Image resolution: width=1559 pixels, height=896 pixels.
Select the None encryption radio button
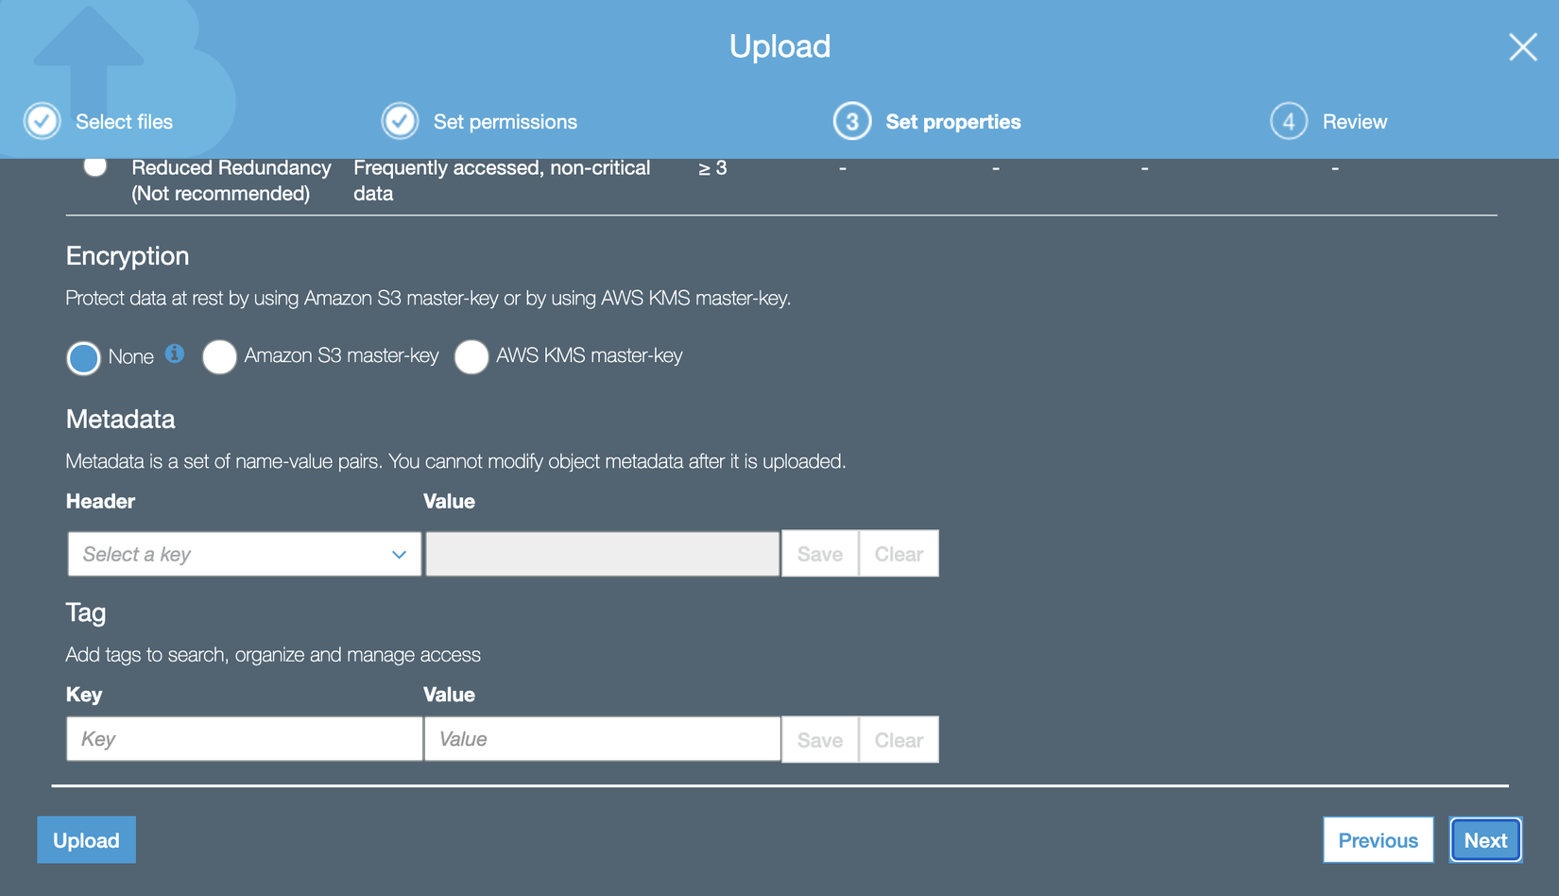(83, 357)
